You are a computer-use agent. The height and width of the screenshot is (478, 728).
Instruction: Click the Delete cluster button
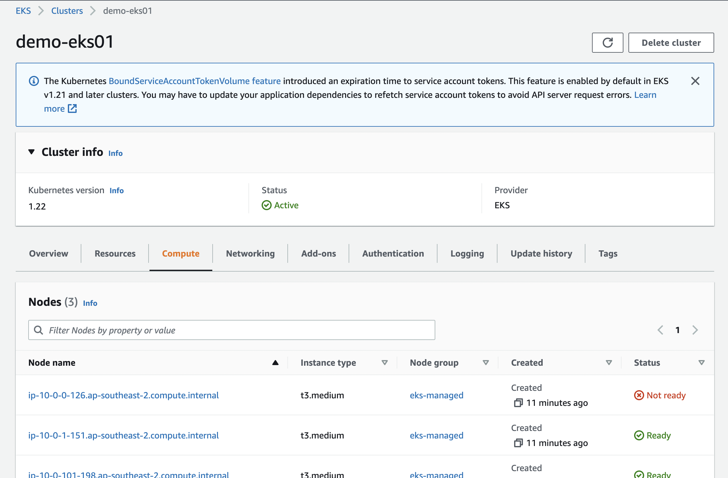point(671,43)
